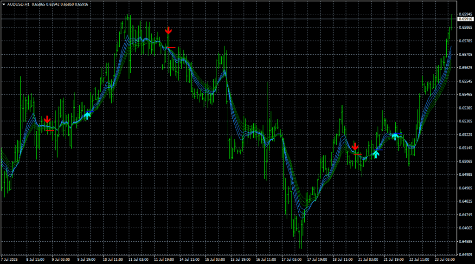Select the 0.65225 level on the price axis
Image resolution: width=475 pixels, height=264 pixels.
[x=466, y=135]
